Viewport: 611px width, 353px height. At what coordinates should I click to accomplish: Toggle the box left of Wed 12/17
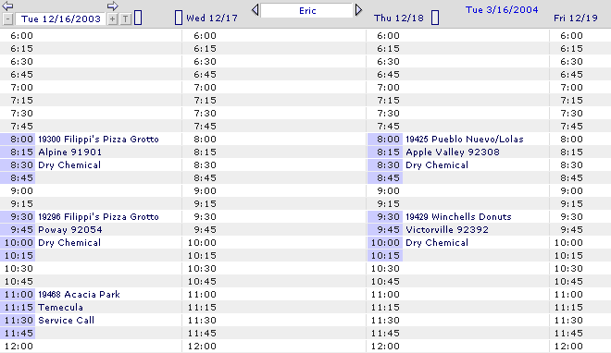tap(179, 18)
